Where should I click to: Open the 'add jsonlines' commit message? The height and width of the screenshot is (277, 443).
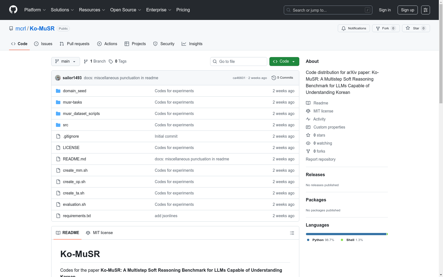(166, 216)
